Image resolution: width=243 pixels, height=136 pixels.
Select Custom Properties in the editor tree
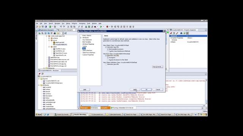(x=88, y=55)
